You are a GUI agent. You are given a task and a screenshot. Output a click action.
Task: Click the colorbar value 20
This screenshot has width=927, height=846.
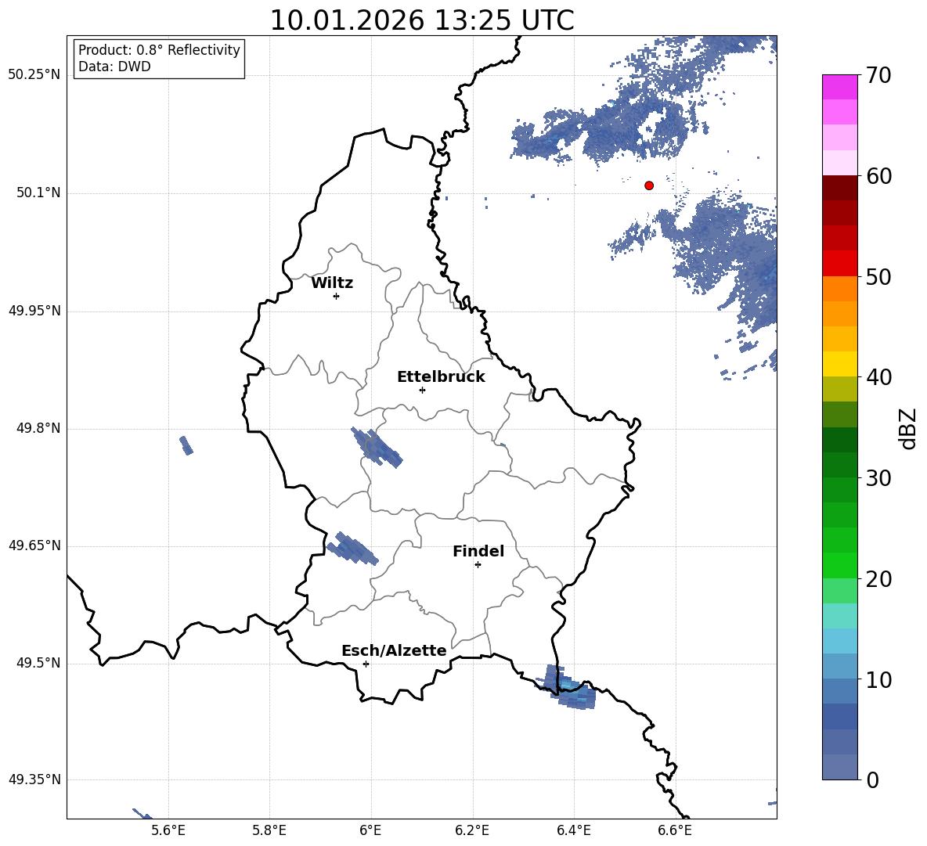click(878, 579)
